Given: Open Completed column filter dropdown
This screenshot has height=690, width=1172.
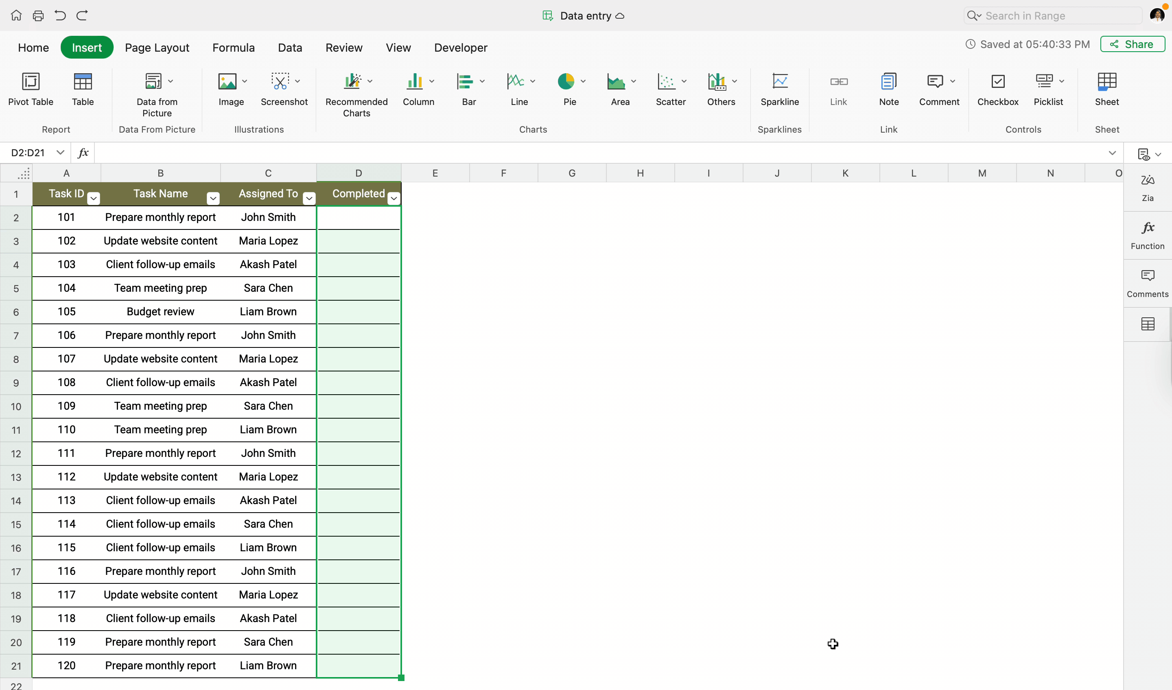Looking at the screenshot, I should coord(394,199).
